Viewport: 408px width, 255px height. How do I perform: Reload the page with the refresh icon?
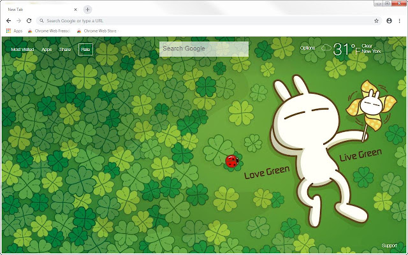[x=29, y=21]
